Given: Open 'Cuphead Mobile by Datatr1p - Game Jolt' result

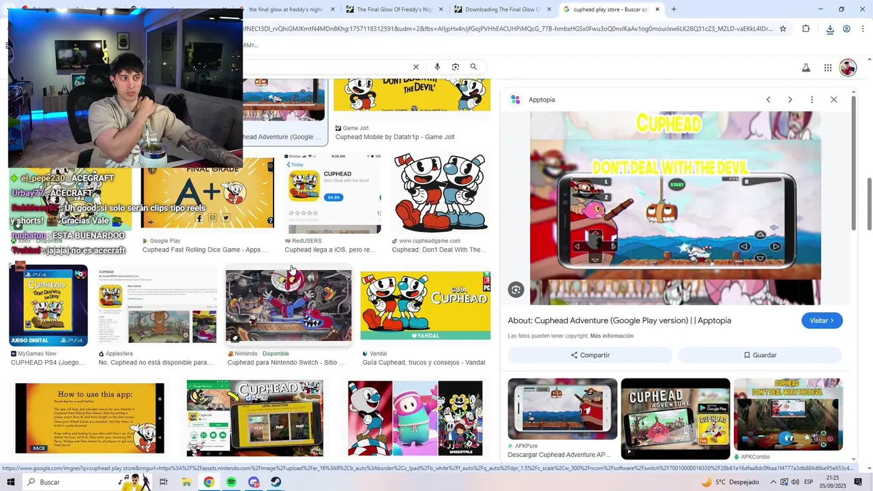Looking at the screenshot, I should pos(395,137).
